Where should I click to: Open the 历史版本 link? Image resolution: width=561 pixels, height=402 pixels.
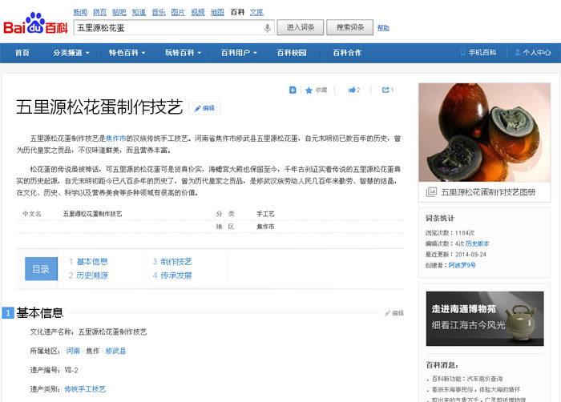477,243
